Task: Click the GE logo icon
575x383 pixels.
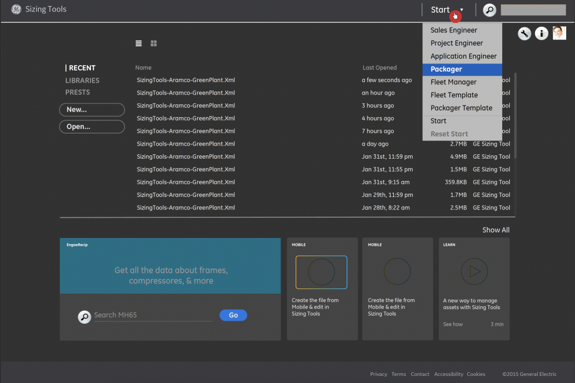Action: [x=16, y=9]
